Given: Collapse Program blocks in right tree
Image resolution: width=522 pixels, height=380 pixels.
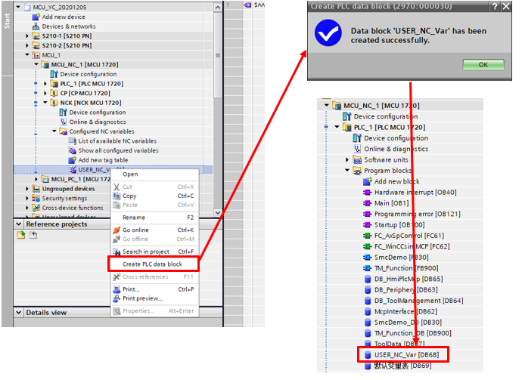Looking at the screenshot, I should coord(347,171).
